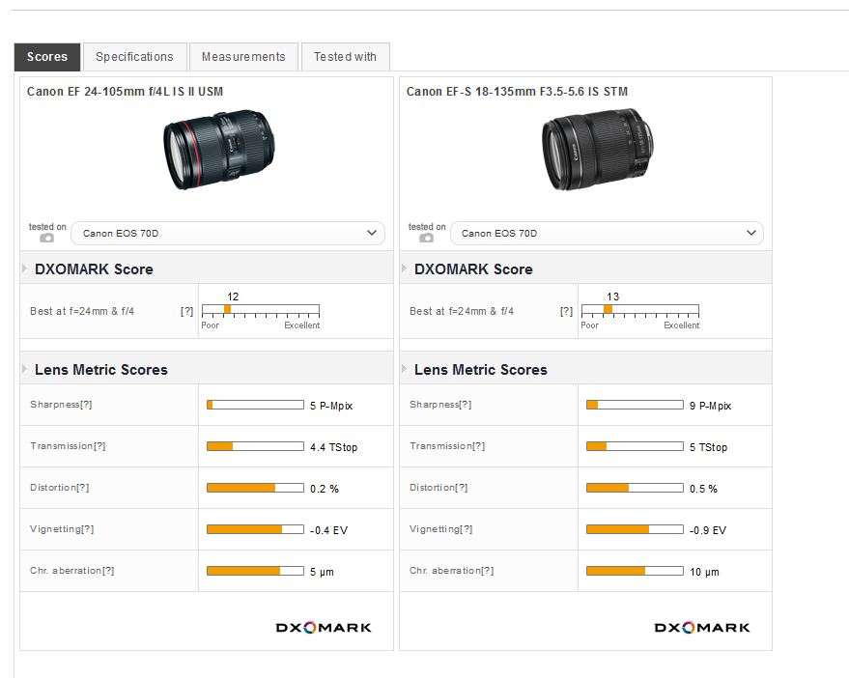Click the DXOMARK score bar showing 12

point(261,310)
